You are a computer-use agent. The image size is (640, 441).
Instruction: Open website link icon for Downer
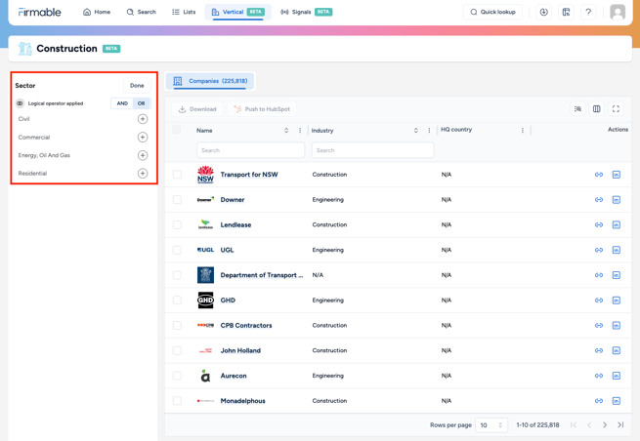[599, 200]
